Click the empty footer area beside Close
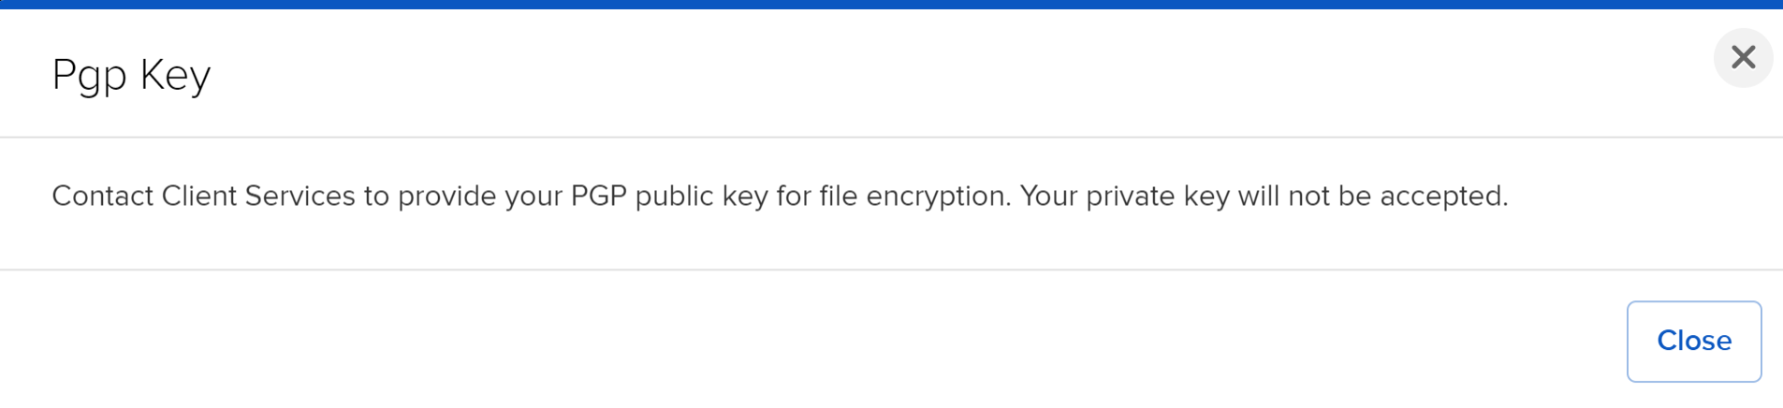 pos(805,342)
